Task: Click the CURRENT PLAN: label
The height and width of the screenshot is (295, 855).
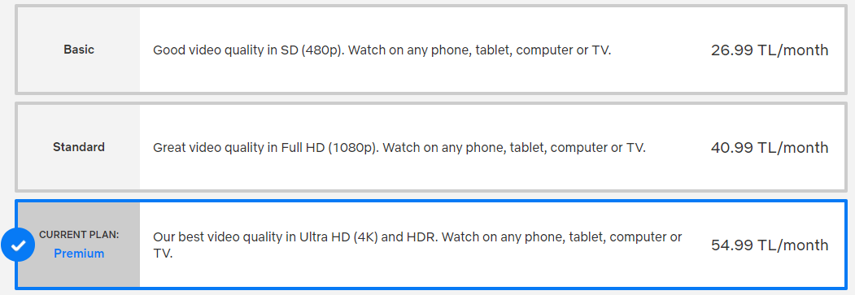Action: [x=79, y=235]
